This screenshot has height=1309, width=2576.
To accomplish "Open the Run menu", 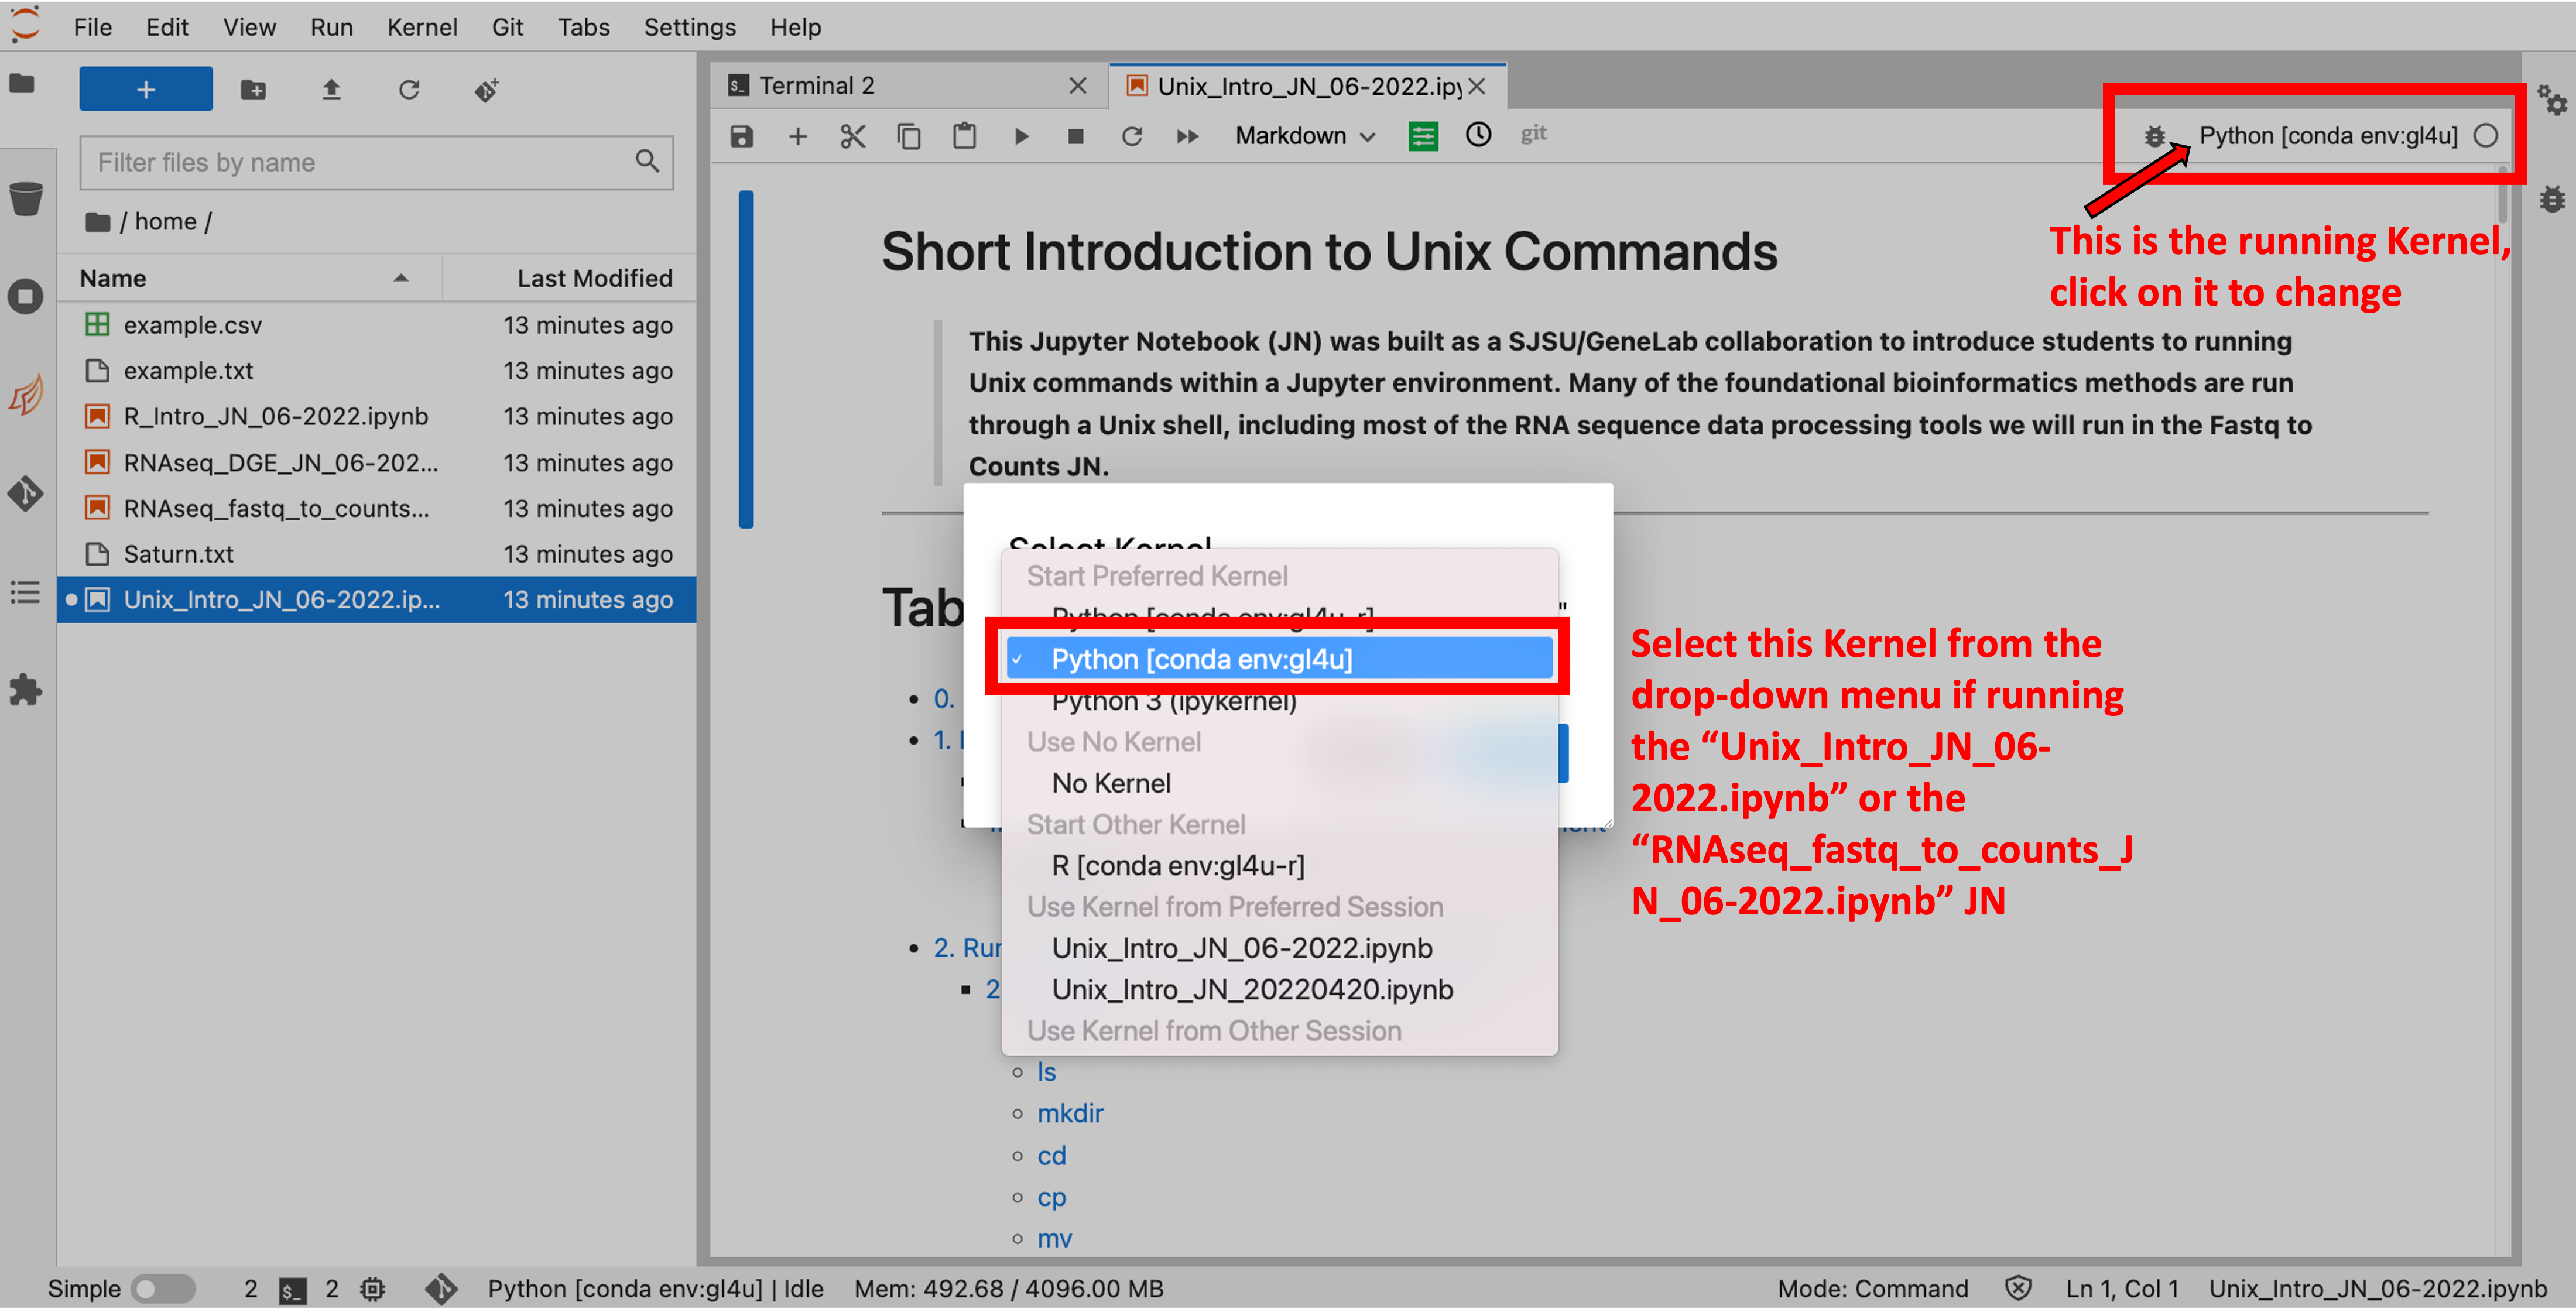I will (x=331, y=27).
